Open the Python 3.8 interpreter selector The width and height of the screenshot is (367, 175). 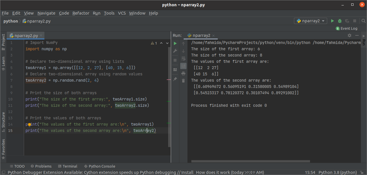click(x=337, y=172)
